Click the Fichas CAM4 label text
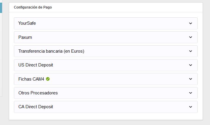The image size is (210, 125). [31, 79]
